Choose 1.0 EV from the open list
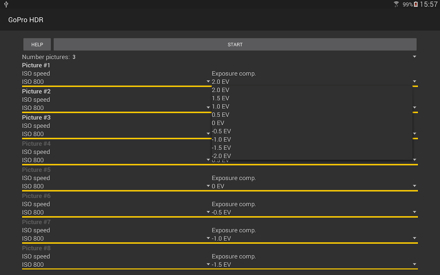Image resolution: width=440 pixels, height=275 pixels. (312, 107)
